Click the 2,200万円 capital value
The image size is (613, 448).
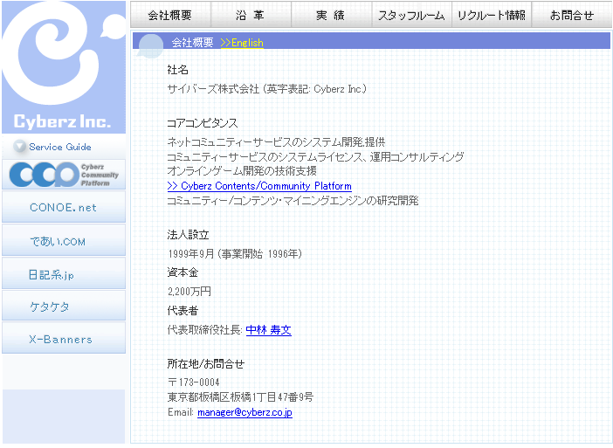tap(189, 292)
